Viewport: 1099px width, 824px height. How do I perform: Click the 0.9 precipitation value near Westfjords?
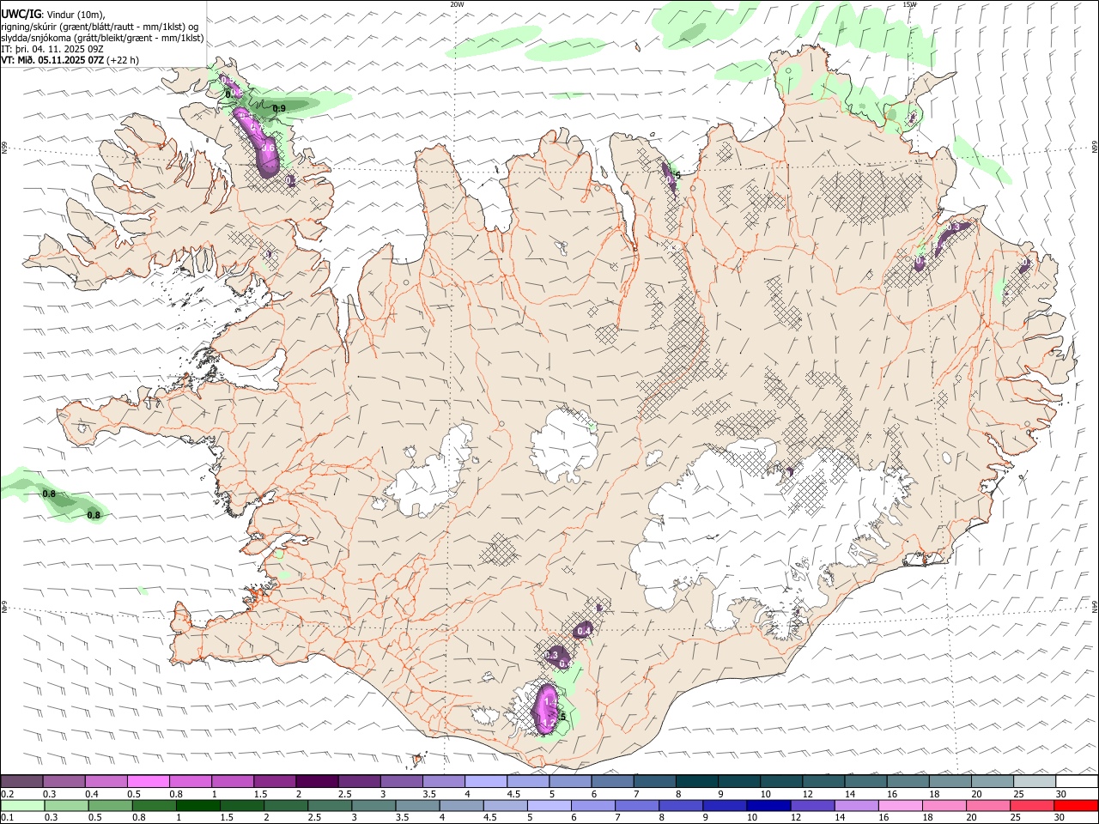click(x=279, y=108)
